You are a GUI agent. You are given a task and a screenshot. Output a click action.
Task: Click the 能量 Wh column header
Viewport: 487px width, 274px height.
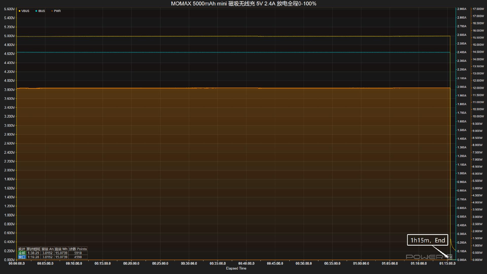(x=61, y=249)
